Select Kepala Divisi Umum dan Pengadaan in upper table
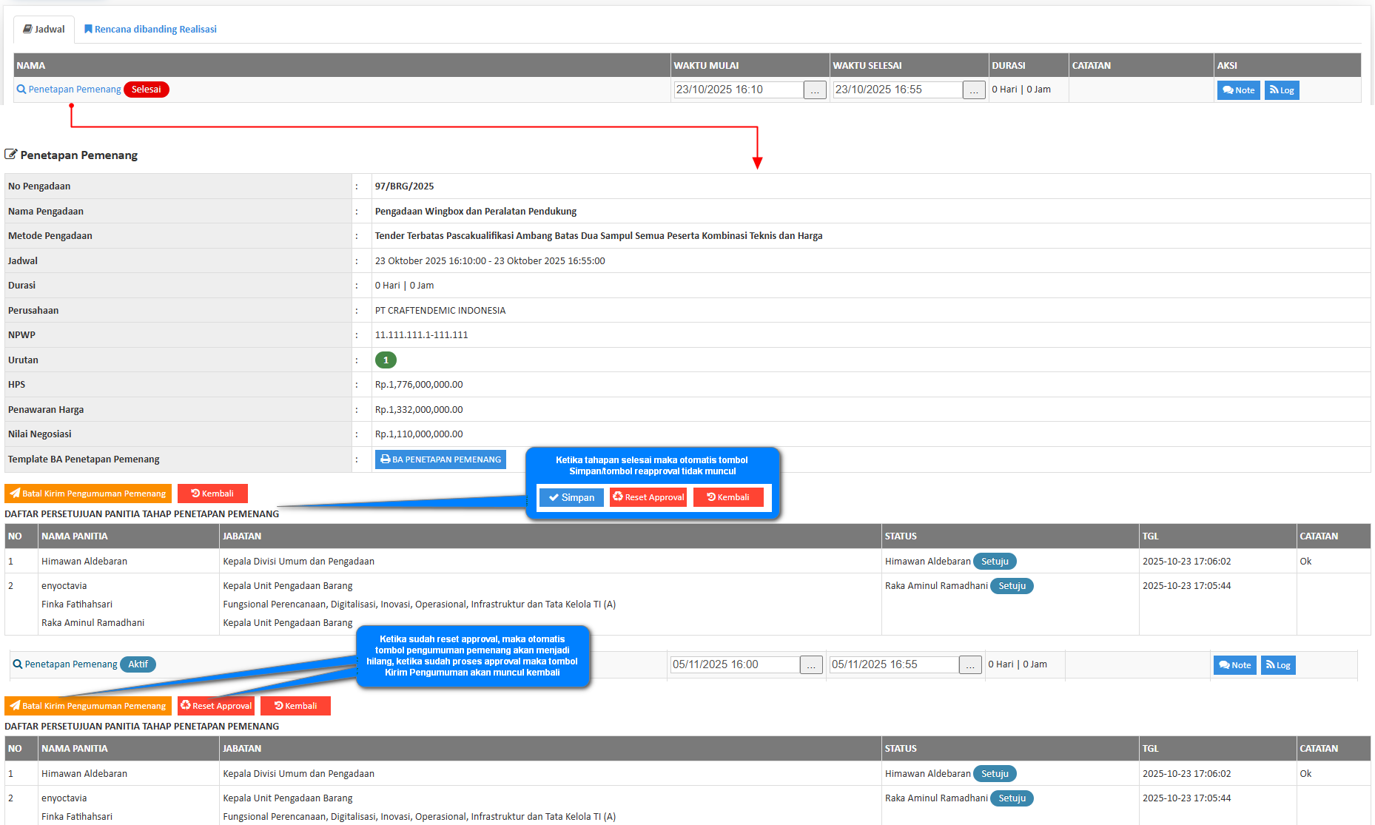 (x=299, y=562)
